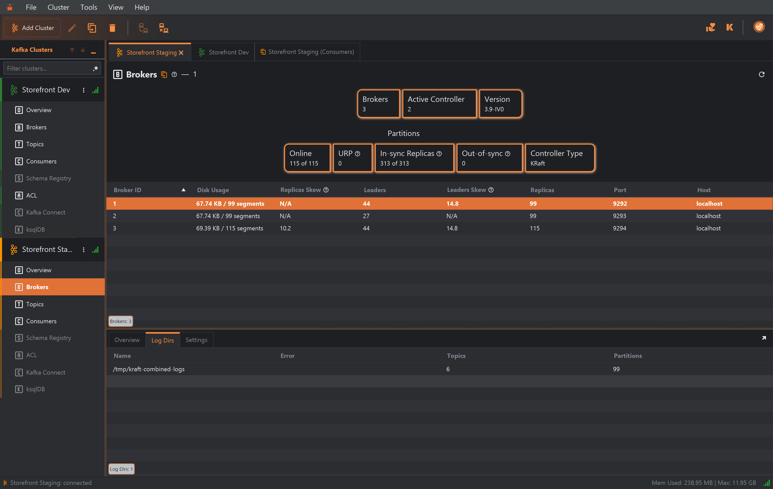Image resolution: width=773 pixels, height=489 pixels.
Task: Click the connect cluster toolbar icon
Action: (x=143, y=28)
